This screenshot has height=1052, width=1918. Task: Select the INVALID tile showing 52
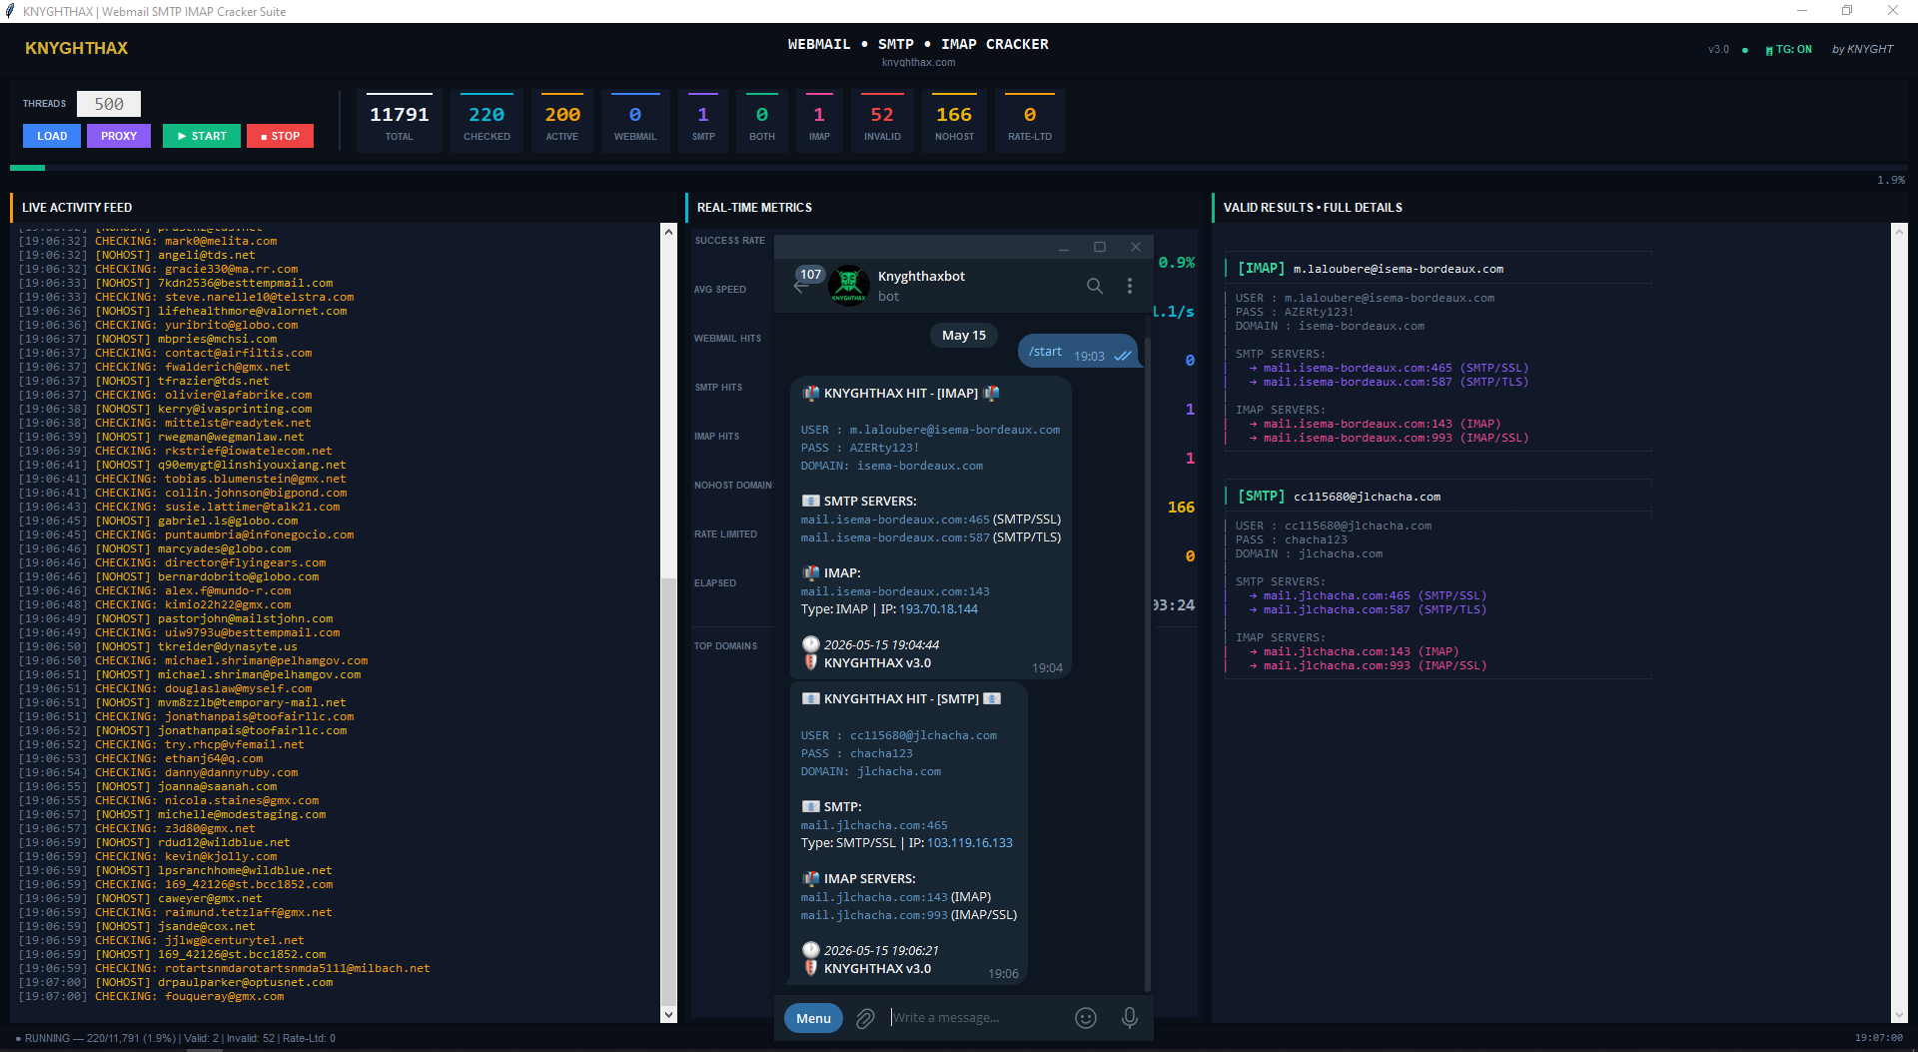point(882,122)
